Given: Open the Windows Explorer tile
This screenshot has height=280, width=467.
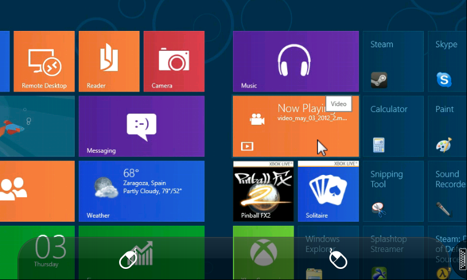Looking at the screenshot, I should pos(328,253).
